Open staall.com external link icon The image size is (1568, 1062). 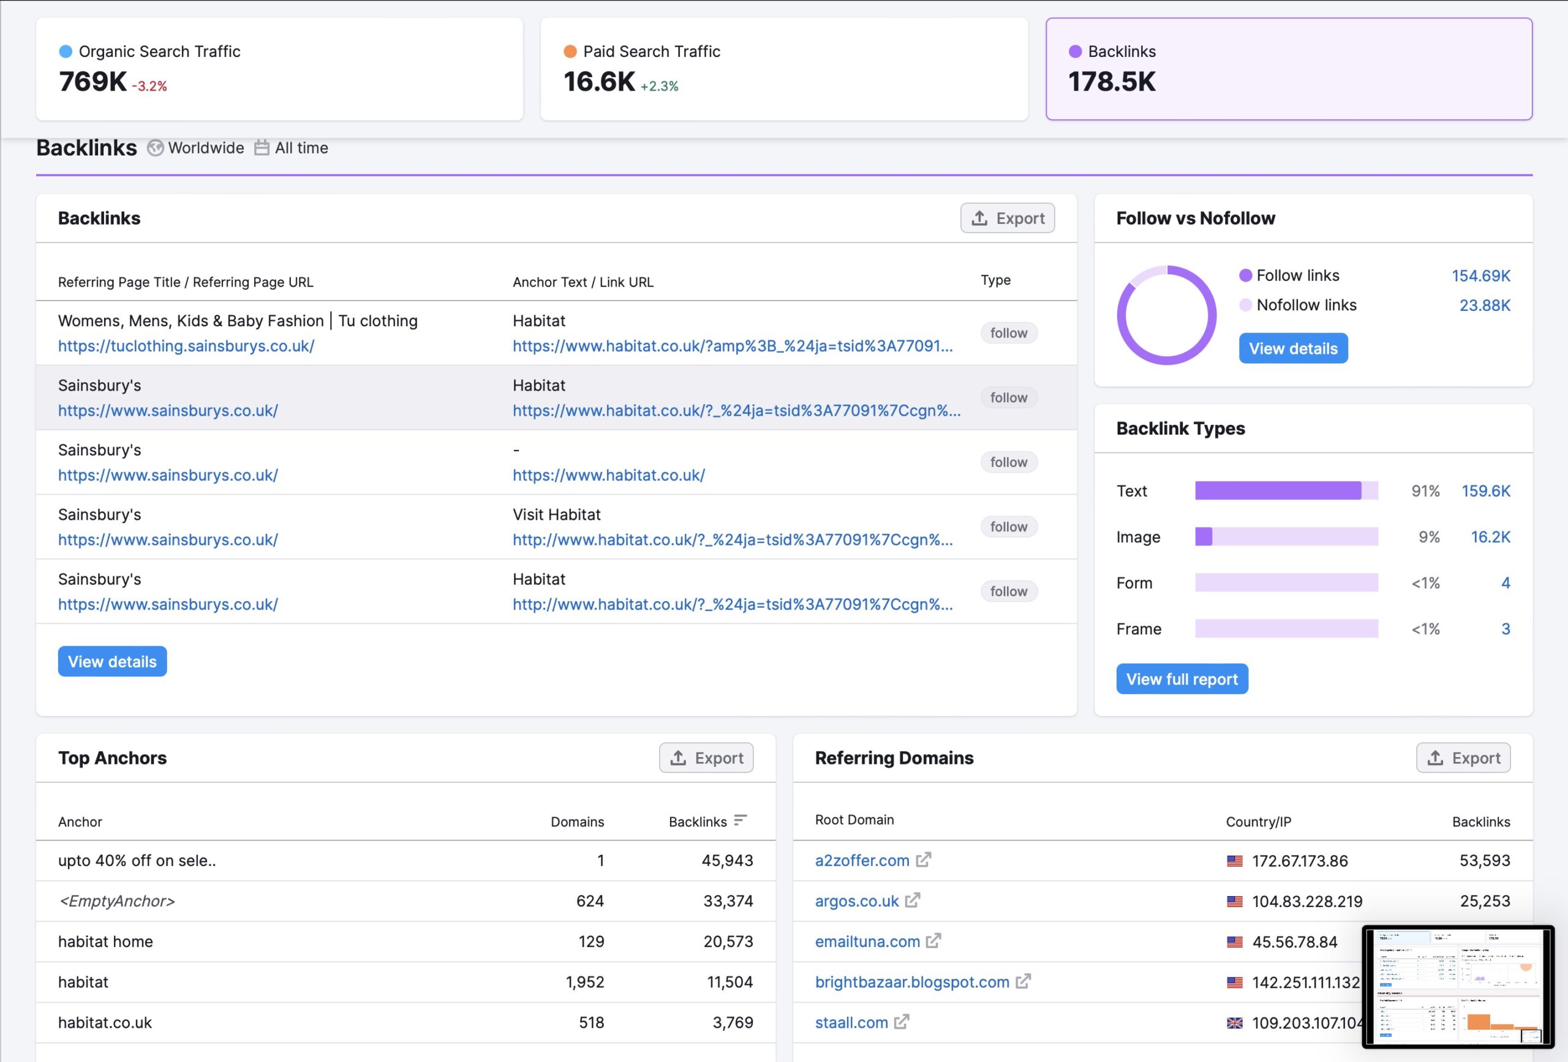[x=902, y=1022]
